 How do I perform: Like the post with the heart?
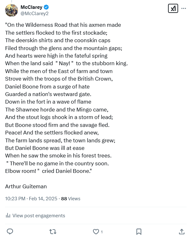tap(96, 232)
